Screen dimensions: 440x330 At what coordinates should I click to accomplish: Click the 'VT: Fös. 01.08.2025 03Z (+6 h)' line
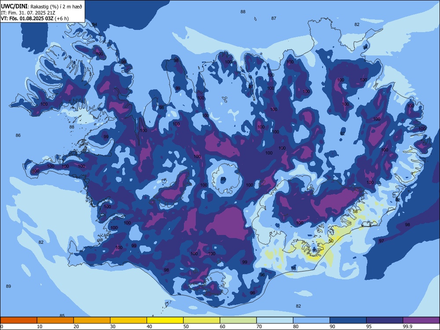click(x=35, y=18)
